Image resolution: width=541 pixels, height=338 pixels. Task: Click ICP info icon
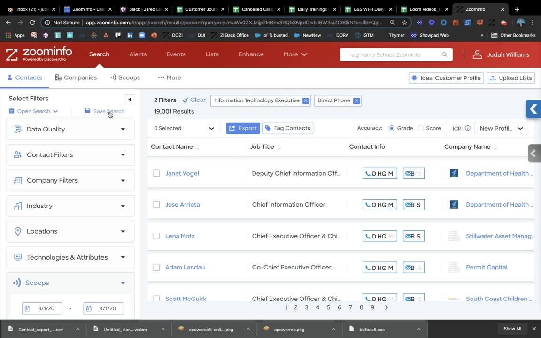point(468,128)
